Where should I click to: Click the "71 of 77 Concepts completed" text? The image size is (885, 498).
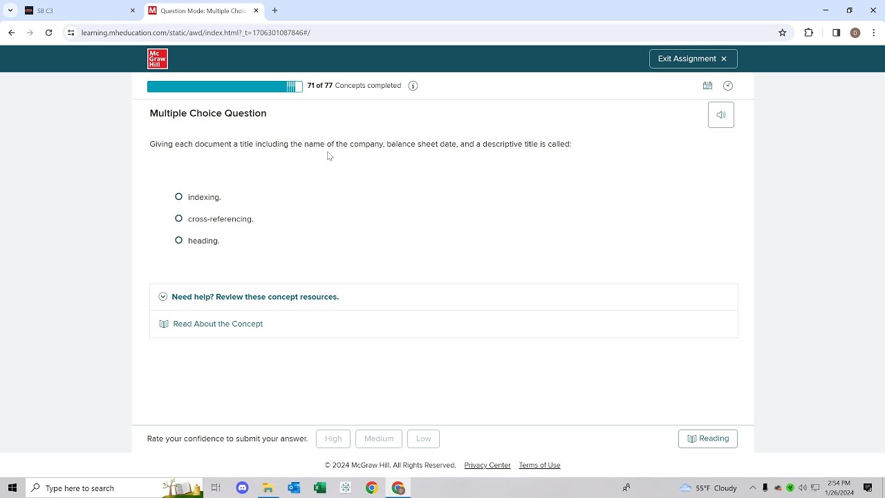[x=354, y=86]
